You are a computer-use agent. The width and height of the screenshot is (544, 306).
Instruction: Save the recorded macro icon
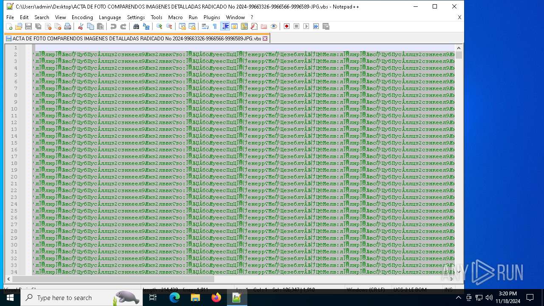tap(326, 26)
